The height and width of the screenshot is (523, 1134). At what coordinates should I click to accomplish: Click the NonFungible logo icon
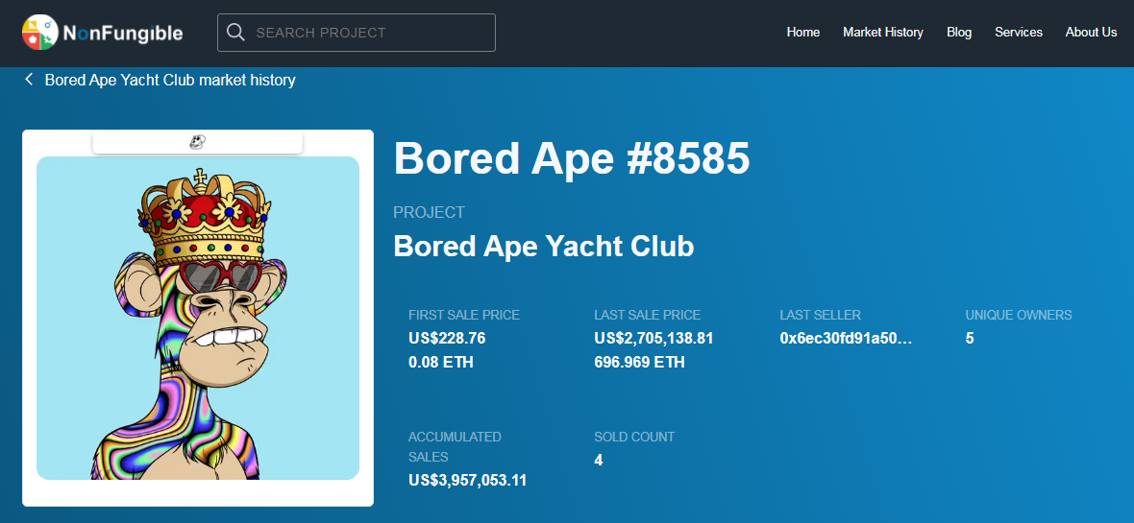tap(39, 33)
